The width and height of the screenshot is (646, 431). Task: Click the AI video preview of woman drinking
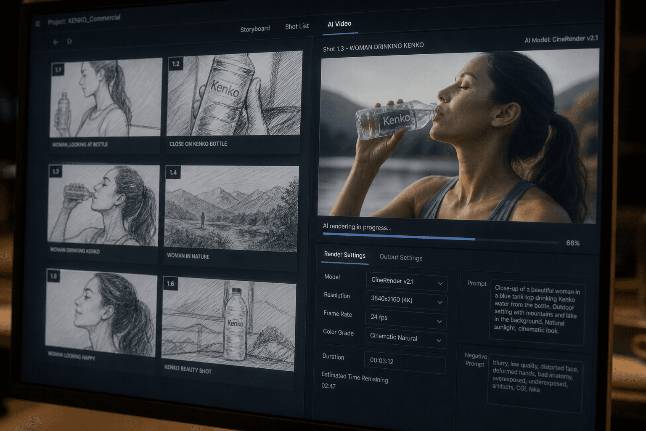pos(458,136)
